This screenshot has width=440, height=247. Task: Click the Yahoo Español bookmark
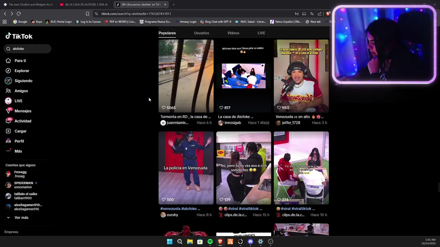[x=285, y=22]
